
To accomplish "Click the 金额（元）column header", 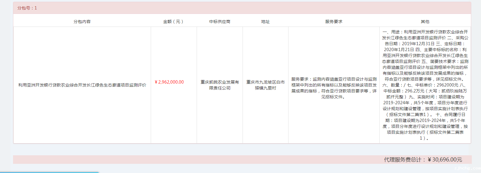I will coord(174,22).
